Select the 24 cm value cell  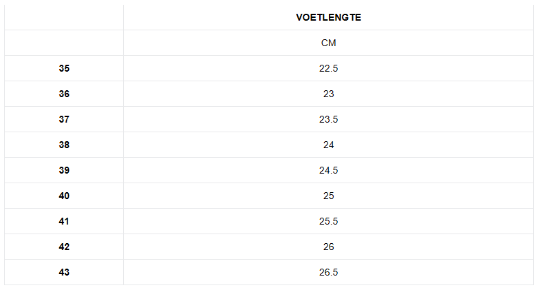(328, 145)
